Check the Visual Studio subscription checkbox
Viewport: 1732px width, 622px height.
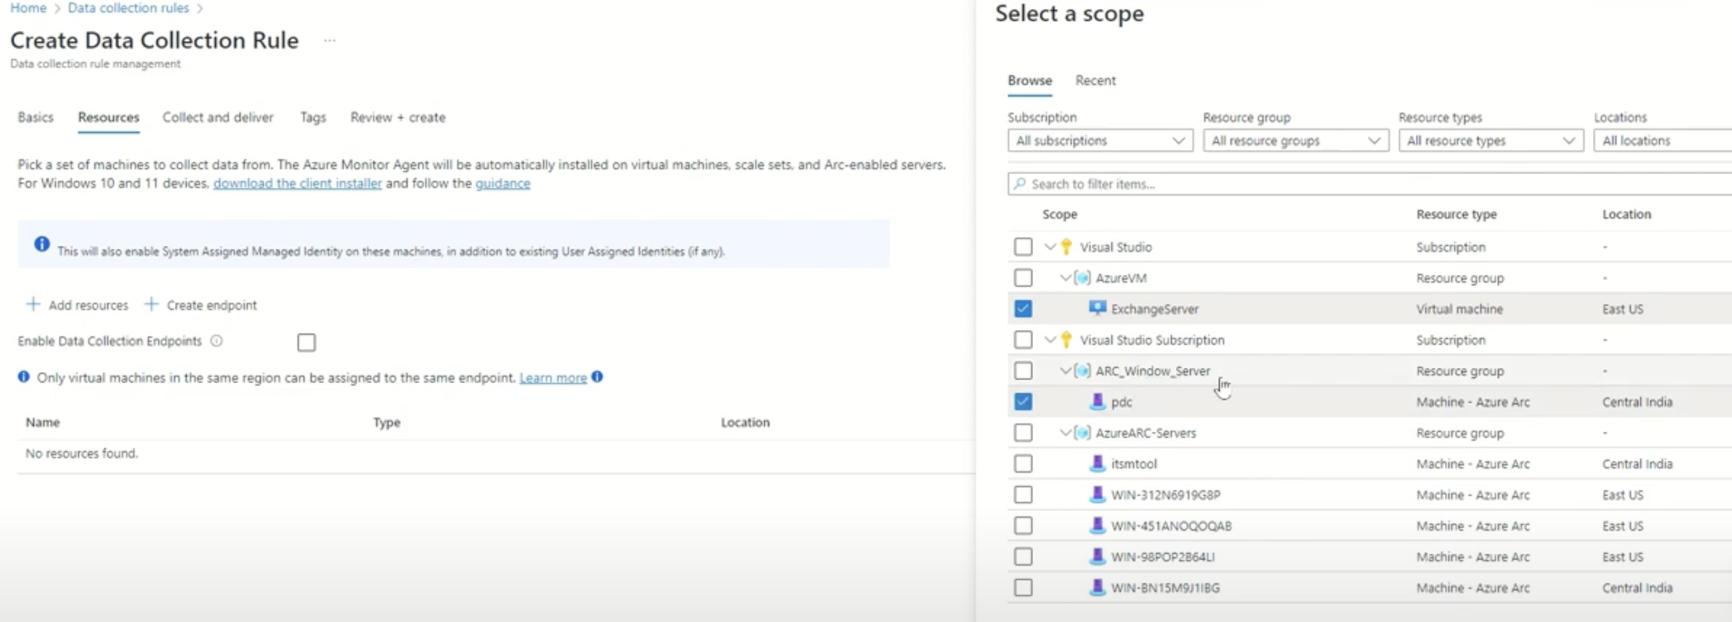pos(1023,247)
